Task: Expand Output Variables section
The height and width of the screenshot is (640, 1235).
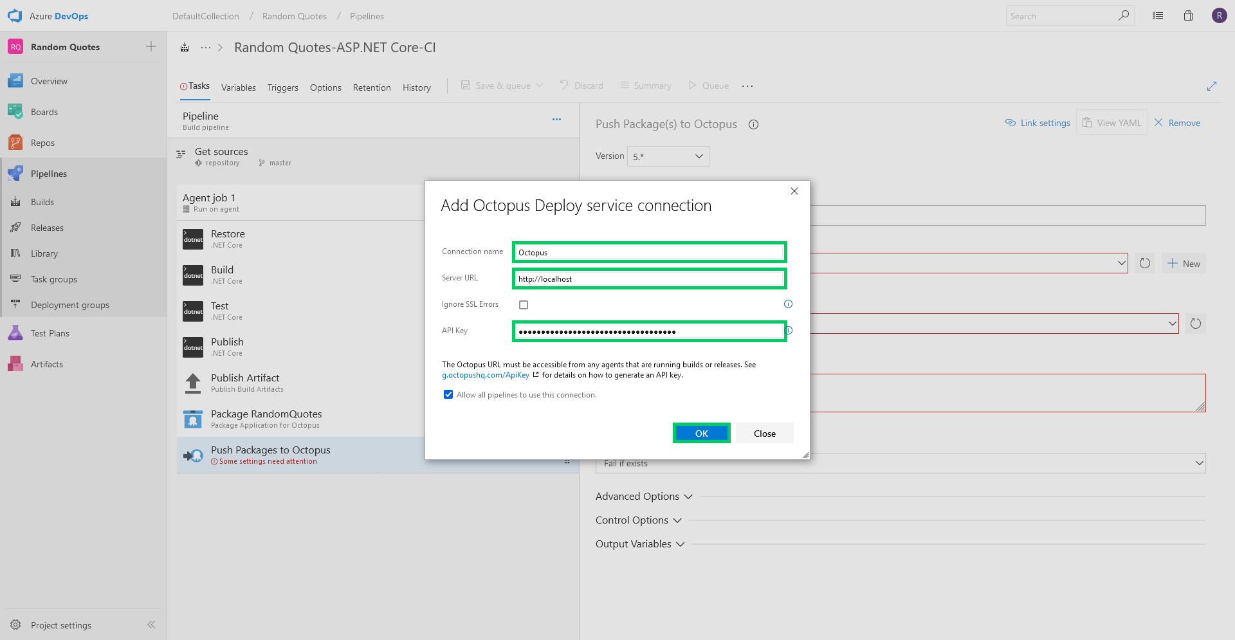Action: (x=640, y=544)
